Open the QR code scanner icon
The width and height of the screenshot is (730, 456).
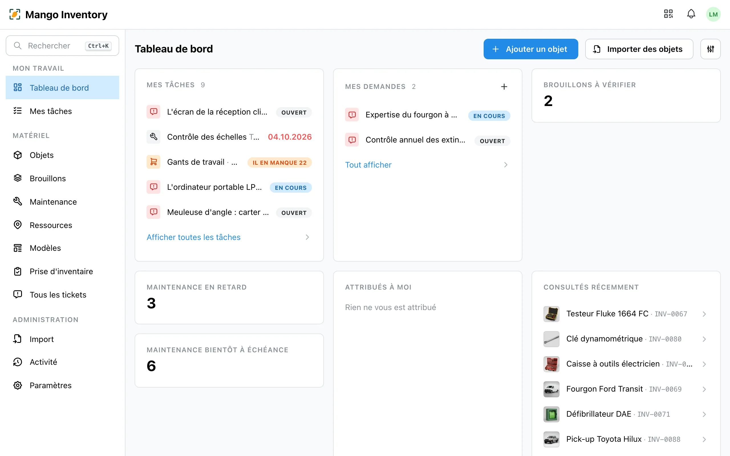pyautogui.click(x=668, y=14)
